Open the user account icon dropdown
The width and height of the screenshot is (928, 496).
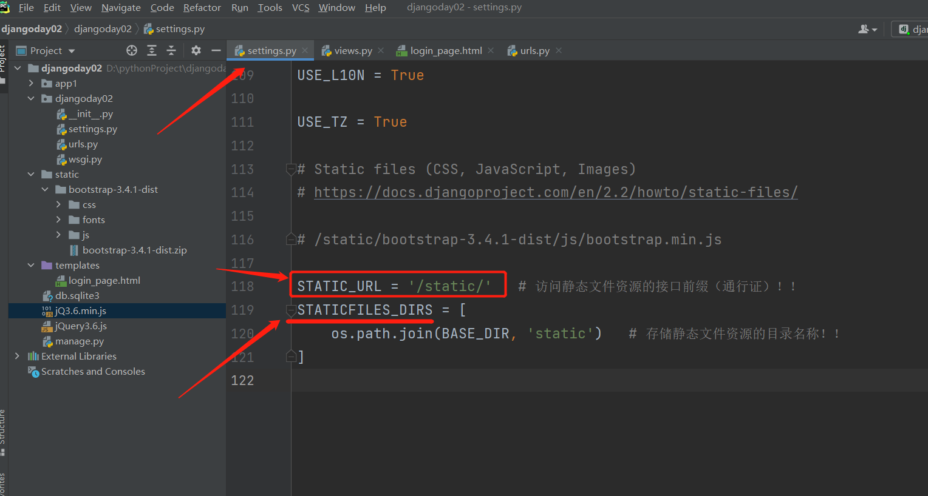tap(867, 29)
